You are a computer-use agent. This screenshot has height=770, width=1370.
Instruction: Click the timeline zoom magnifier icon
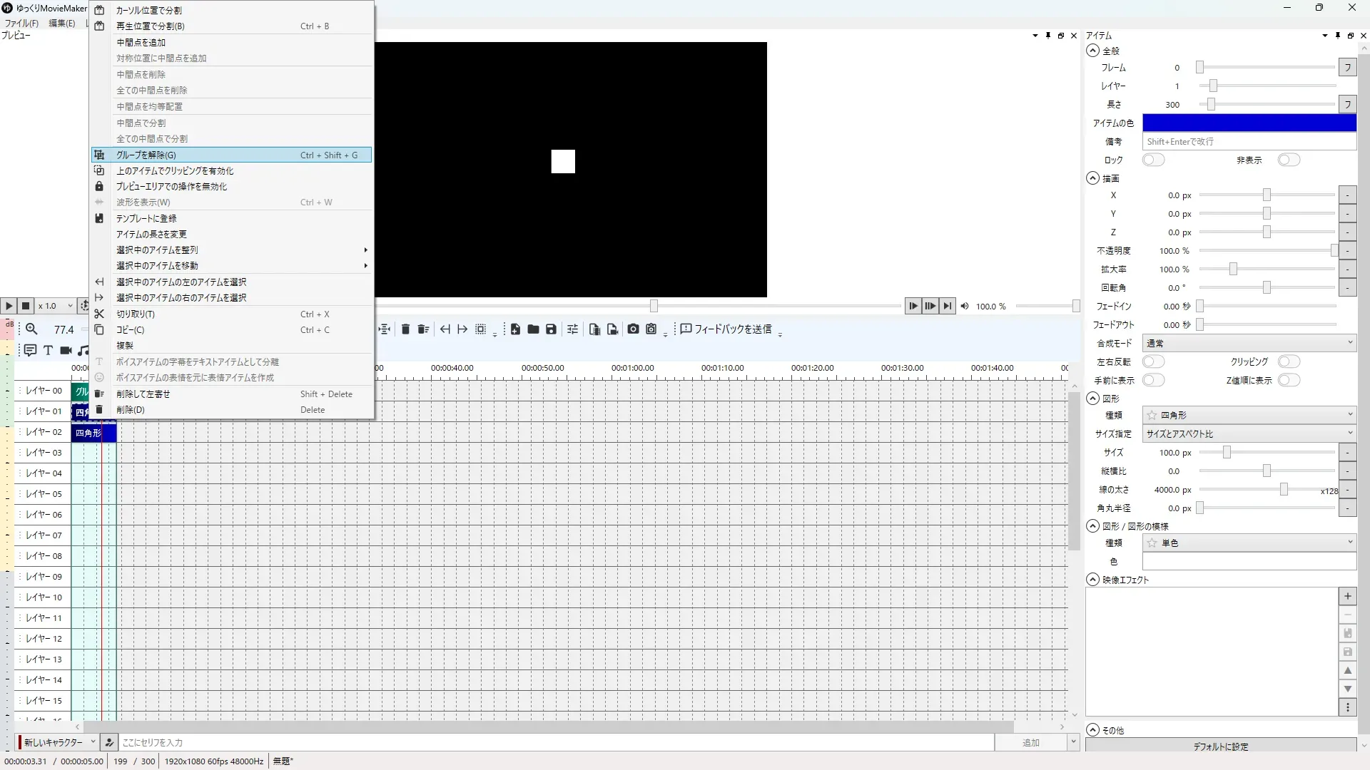(31, 329)
